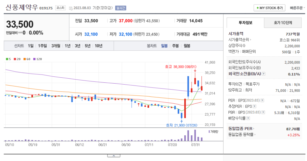Click the 실시간 badge

tap(121, 8)
